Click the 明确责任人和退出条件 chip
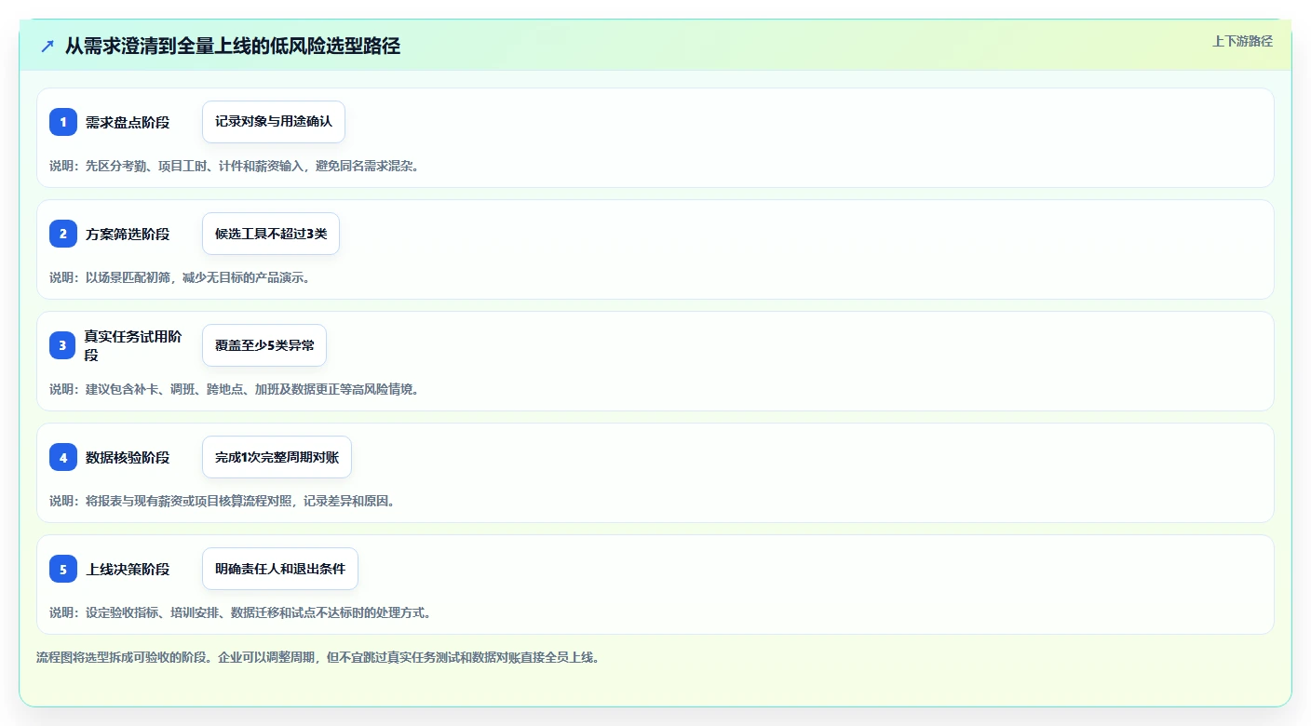The width and height of the screenshot is (1311, 726). click(x=280, y=569)
